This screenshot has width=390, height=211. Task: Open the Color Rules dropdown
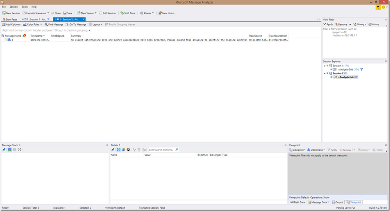pos(32,25)
